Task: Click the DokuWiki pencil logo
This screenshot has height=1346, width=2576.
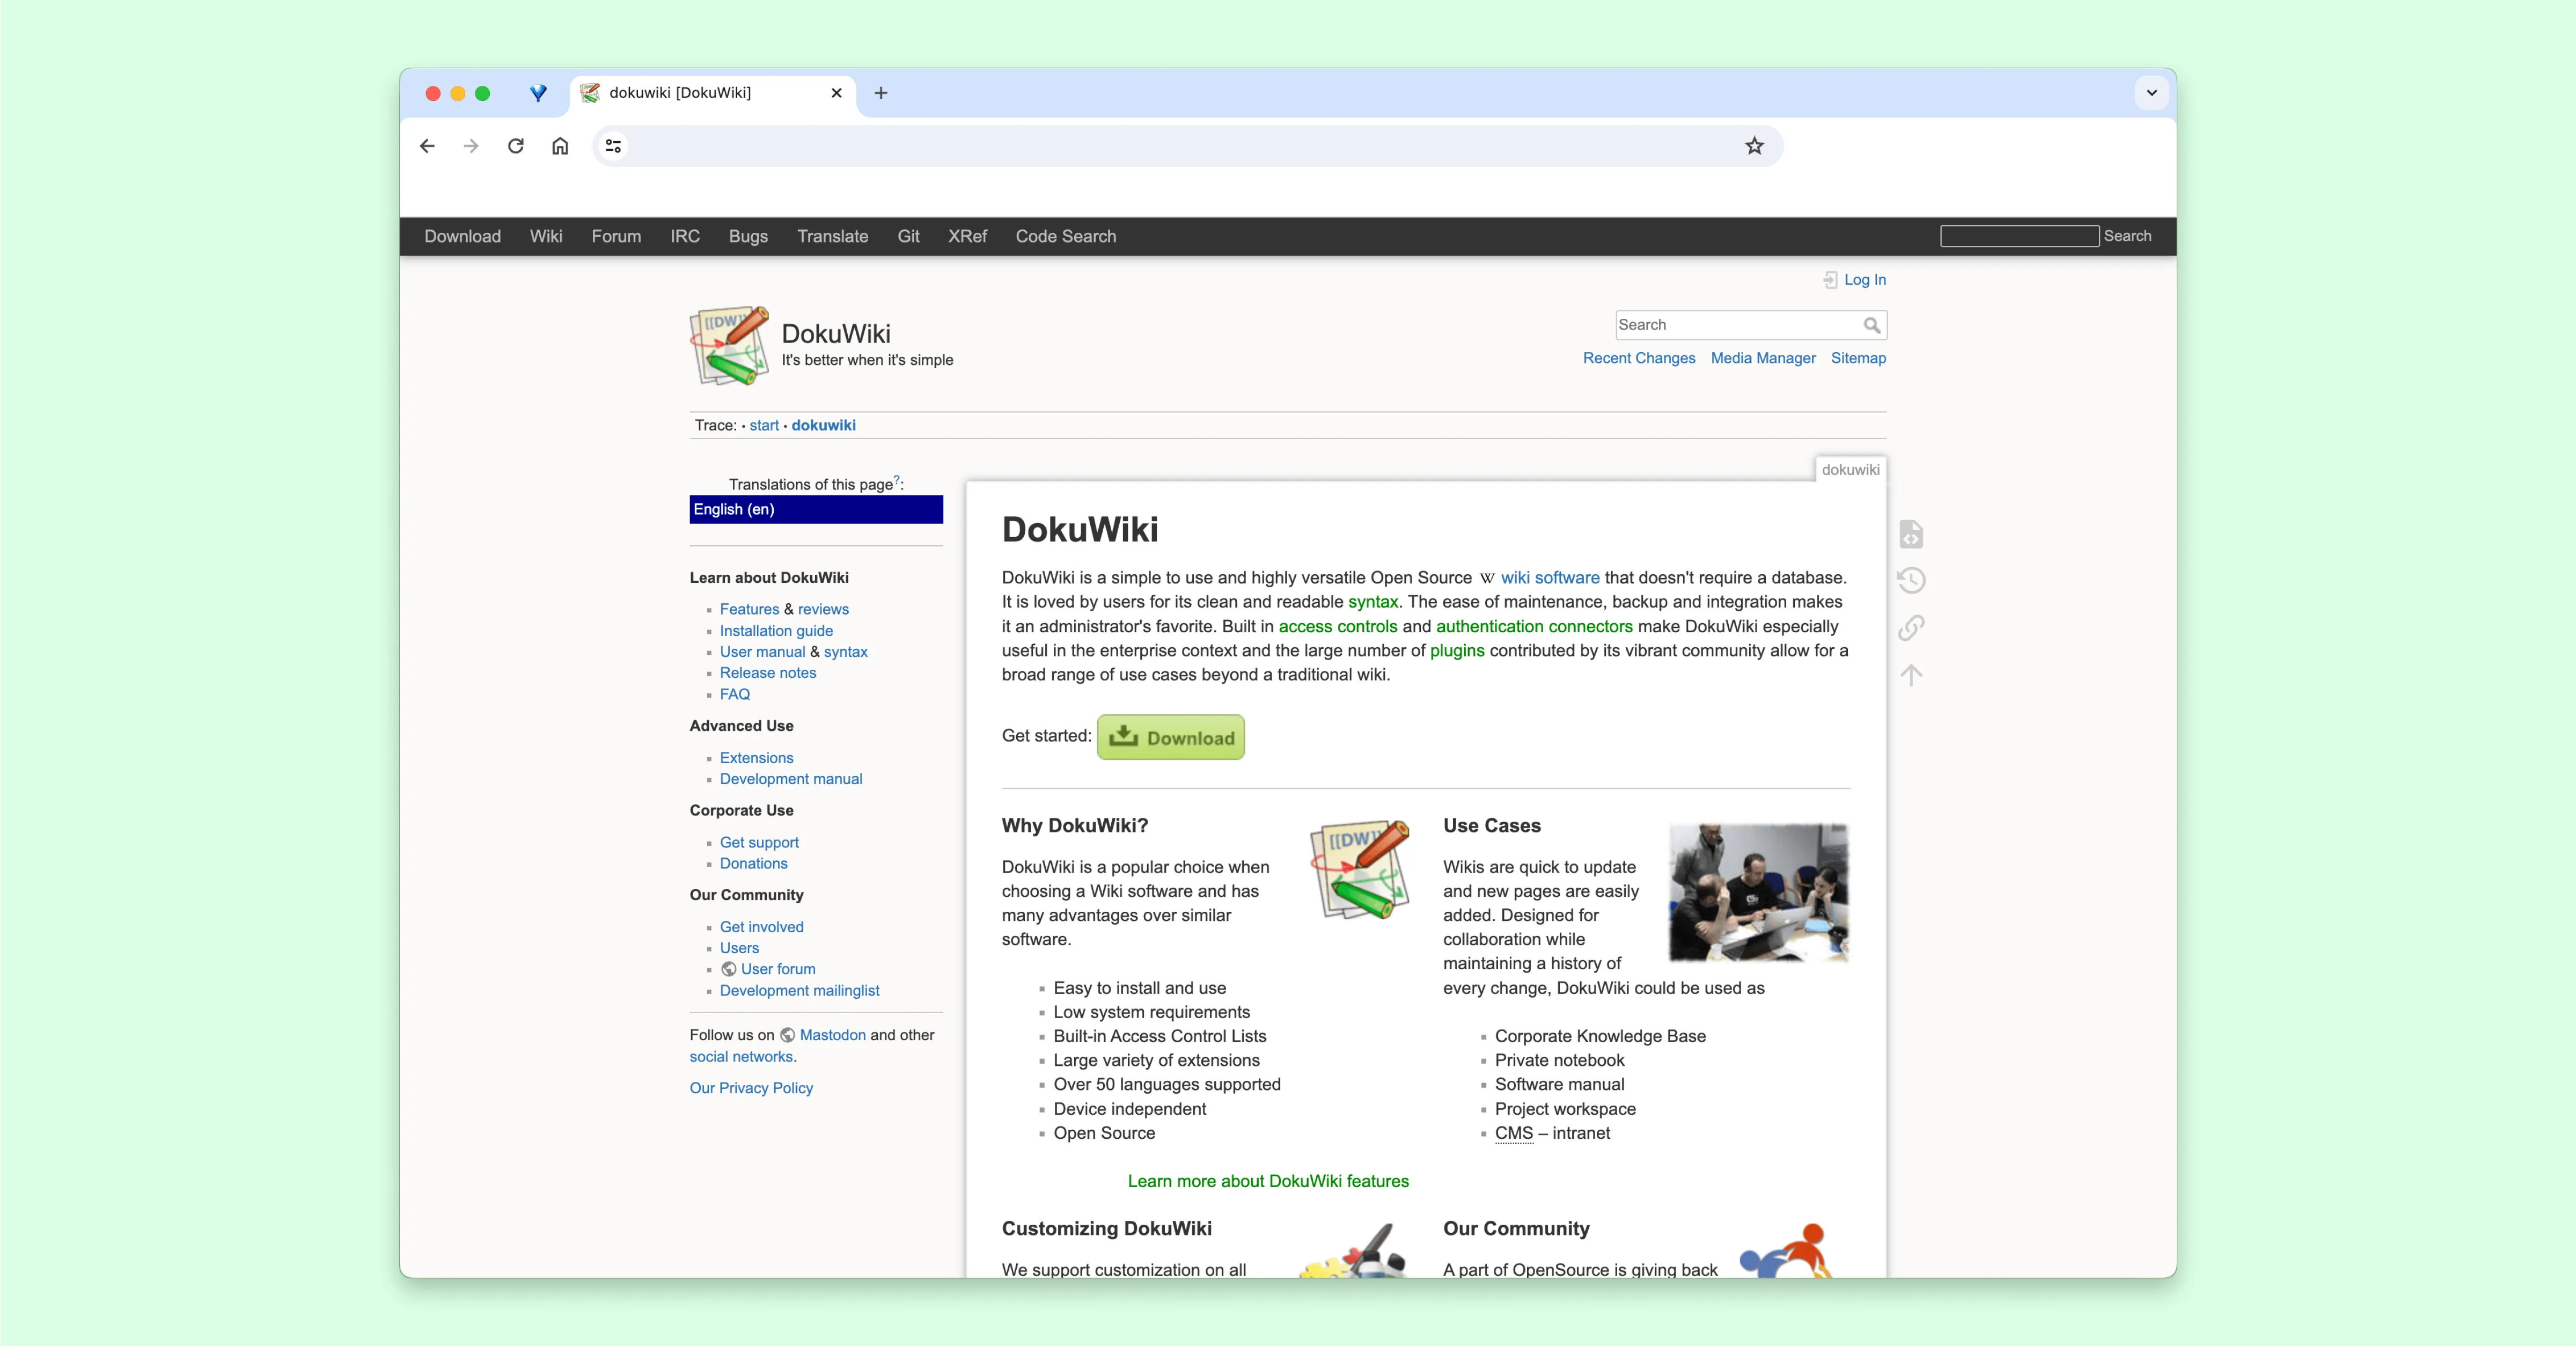Action: (x=729, y=345)
